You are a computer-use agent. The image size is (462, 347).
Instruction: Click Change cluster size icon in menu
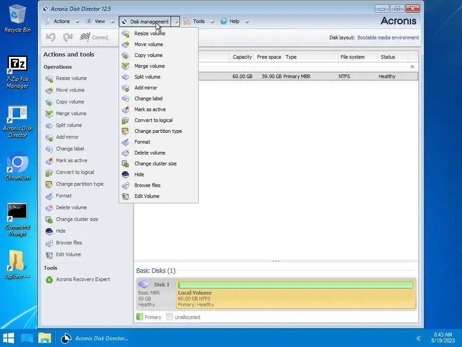[x=125, y=164]
